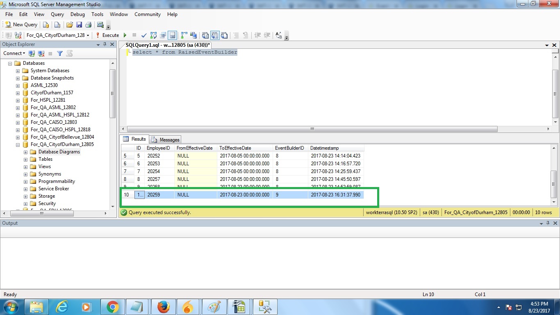This screenshot has height=315, width=560.
Task: Collapse the Databases tree node
Action: [10, 63]
